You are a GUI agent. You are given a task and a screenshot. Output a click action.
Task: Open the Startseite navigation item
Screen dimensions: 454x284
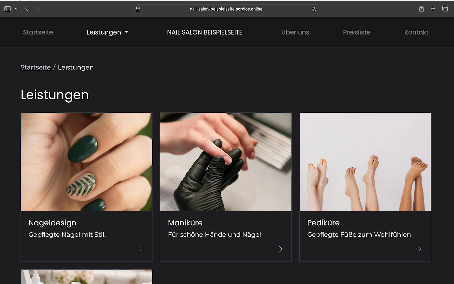38,32
